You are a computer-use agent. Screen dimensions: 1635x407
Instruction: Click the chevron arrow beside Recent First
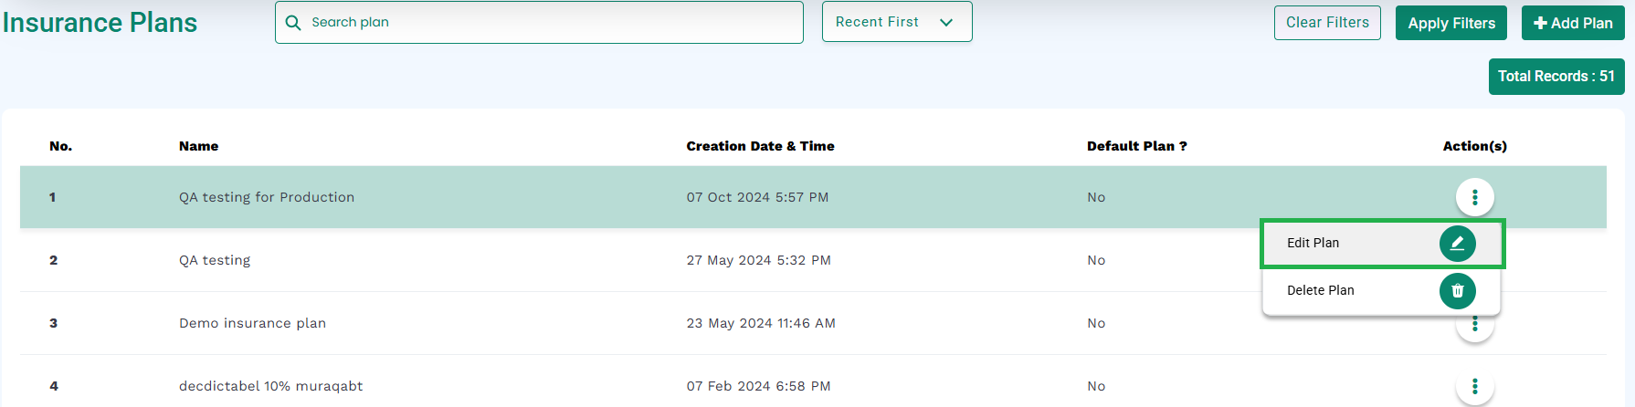pyautogui.click(x=946, y=23)
